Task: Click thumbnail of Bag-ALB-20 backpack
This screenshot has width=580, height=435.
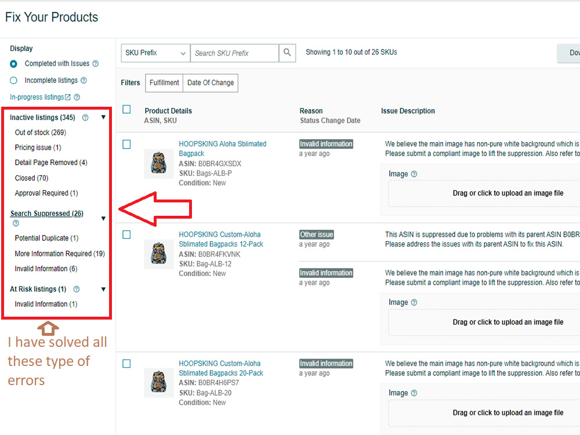Action: (x=159, y=382)
